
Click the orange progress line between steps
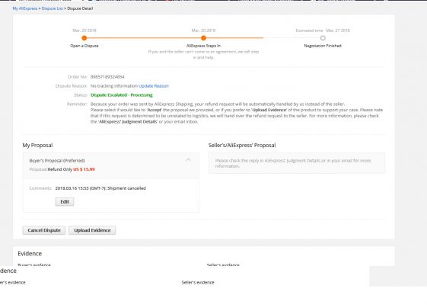[174, 38]
